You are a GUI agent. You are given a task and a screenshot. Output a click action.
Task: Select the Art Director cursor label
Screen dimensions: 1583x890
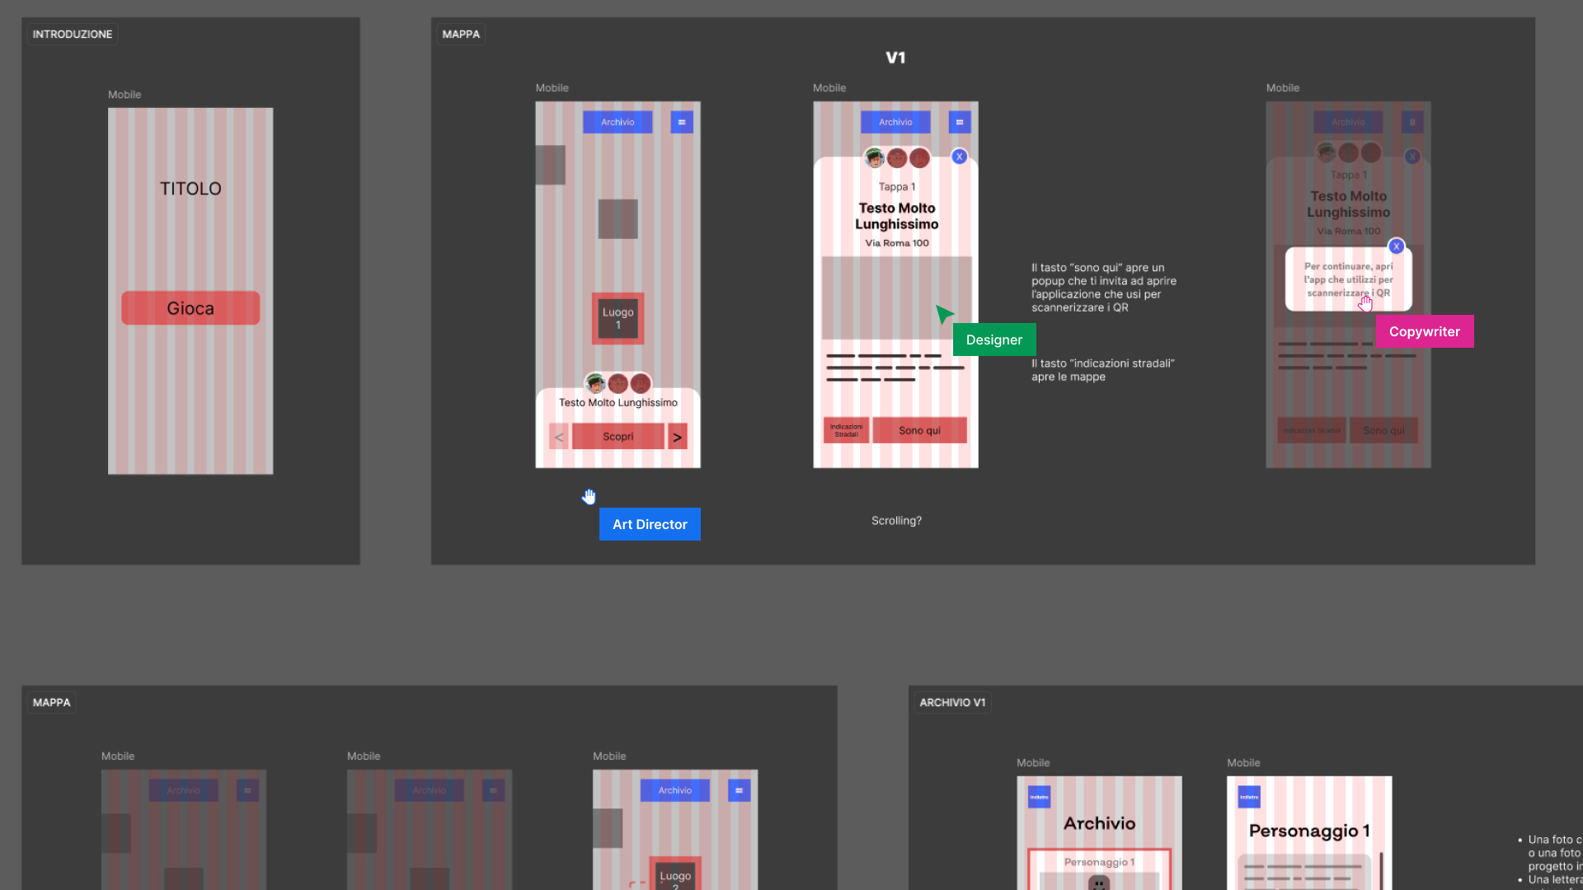(x=650, y=524)
